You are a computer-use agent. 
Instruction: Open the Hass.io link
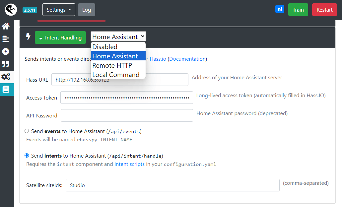(x=158, y=59)
